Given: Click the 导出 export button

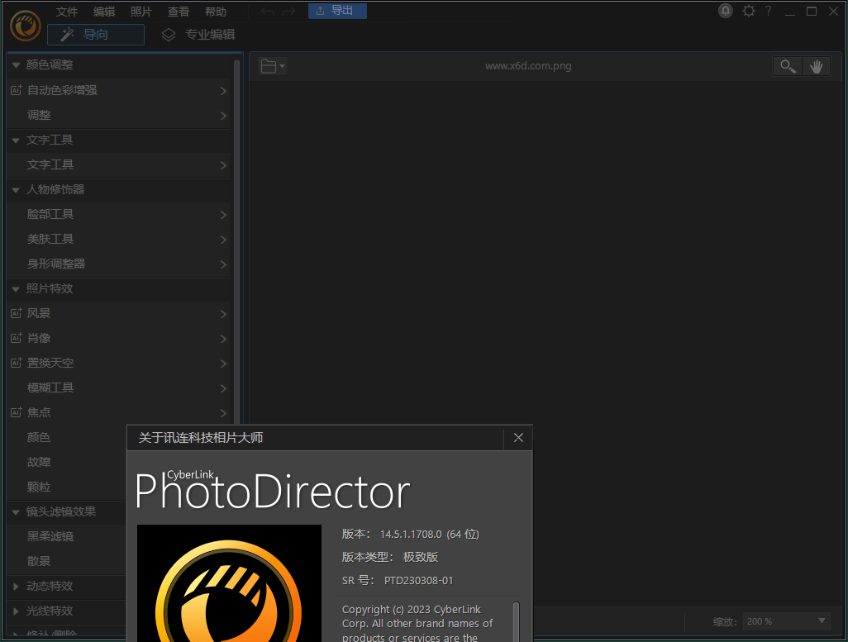Looking at the screenshot, I should pos(337,11).
